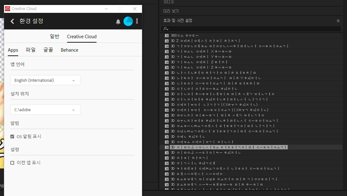Viewport: 347px width, 196px height.
Task: Click preset icon for ㄷㅟㅈㅣㅂㅇㅓ ㄴㅏㄱㅏㄱㅣ(Xㅊㅜㄱ ㅎㅚㅈㅓㄴ)
Action: 167,105
